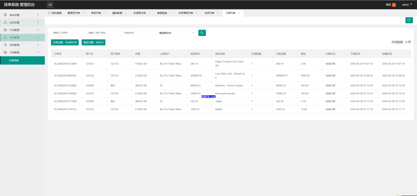This screenshot has height=196, width=417.
Task: Switch to the 会员列表 tab
Action: tap(209, 13)
